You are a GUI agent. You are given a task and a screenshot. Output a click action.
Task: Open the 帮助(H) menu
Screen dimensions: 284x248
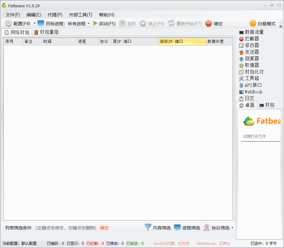pyautogui.click(x=107, y=15)
